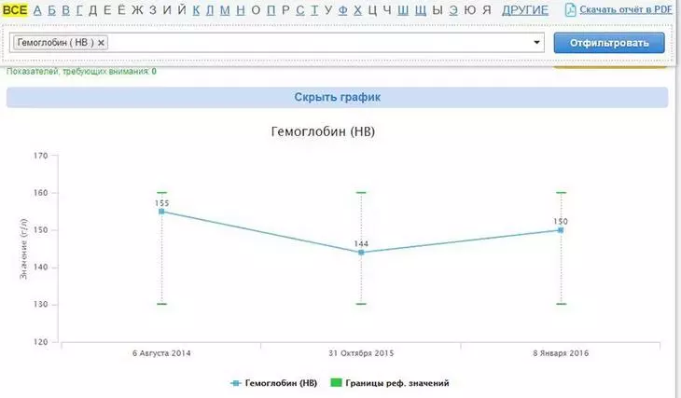Click the Гемоглобин ( НВ ) tag label
681x398 pixels.
tap(55, 43)
